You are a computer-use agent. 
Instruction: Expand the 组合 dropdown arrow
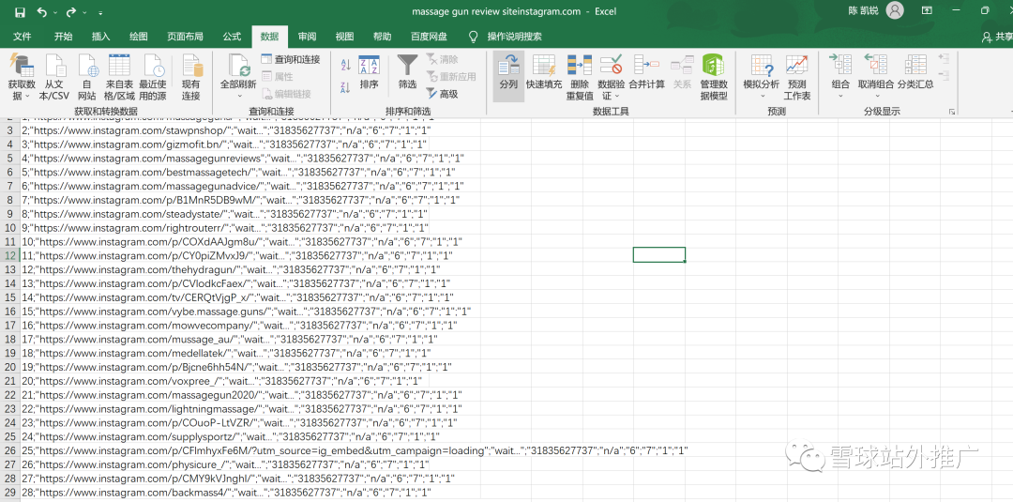[x=840, y=97]
